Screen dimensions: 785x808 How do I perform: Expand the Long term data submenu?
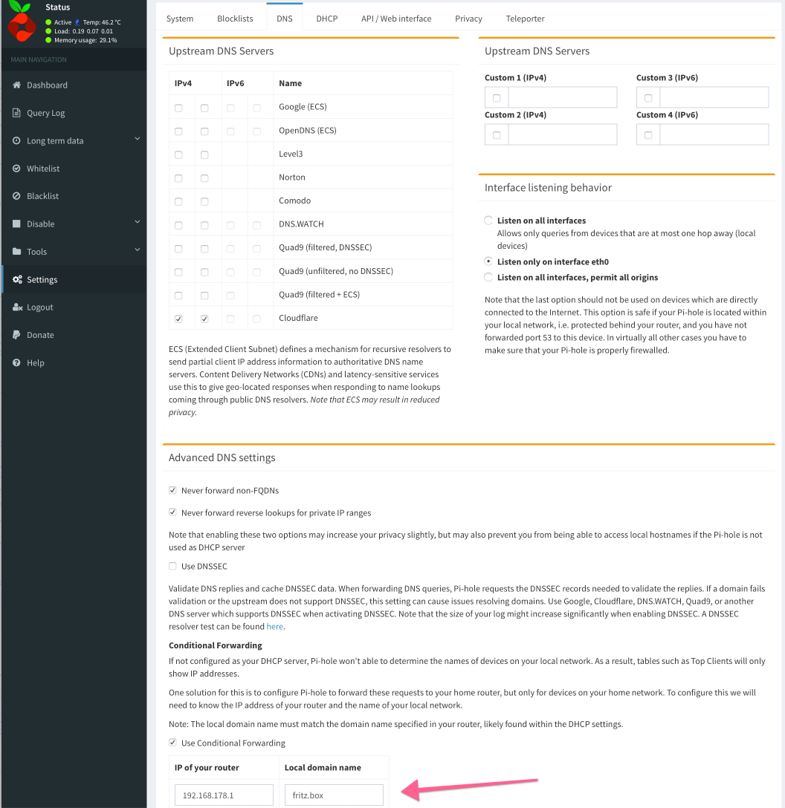pyautogui.click(x=137, y=140)
